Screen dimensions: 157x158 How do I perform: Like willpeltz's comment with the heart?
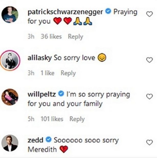pyautogui.click(x=149, y=97)
